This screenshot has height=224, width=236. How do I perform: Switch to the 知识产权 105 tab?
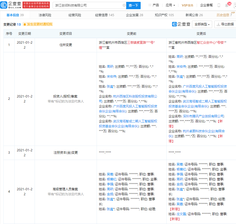click(164, 15)
